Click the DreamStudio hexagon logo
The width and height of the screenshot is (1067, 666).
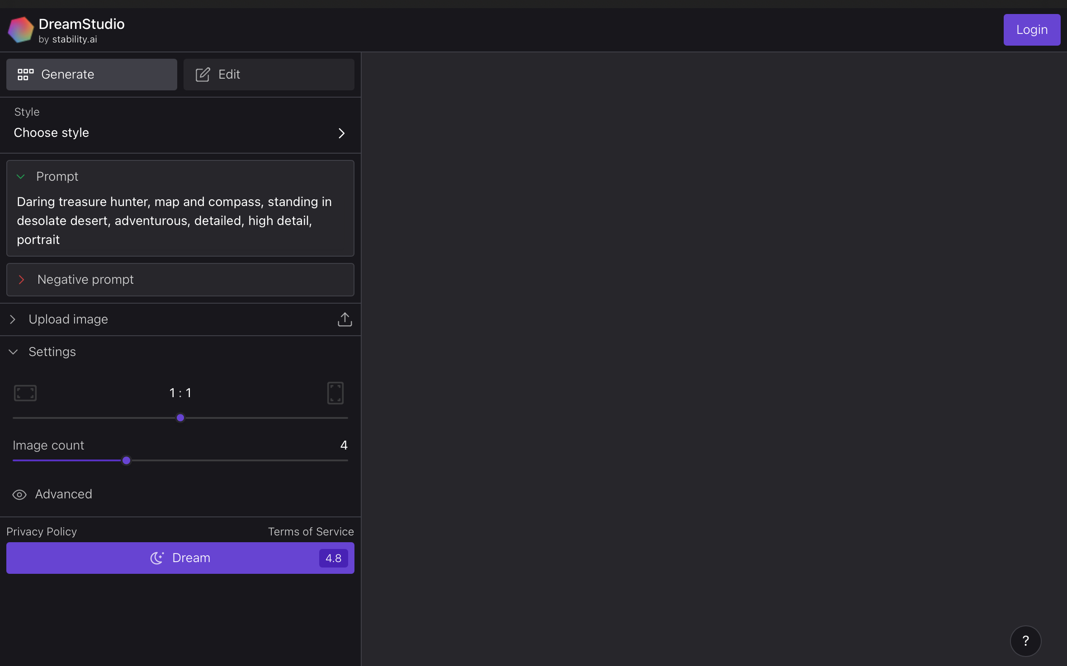(21, 30)
